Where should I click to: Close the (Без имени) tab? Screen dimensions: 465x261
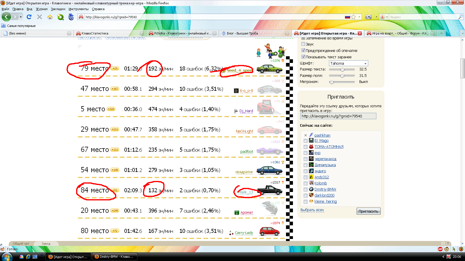[69, 33]
